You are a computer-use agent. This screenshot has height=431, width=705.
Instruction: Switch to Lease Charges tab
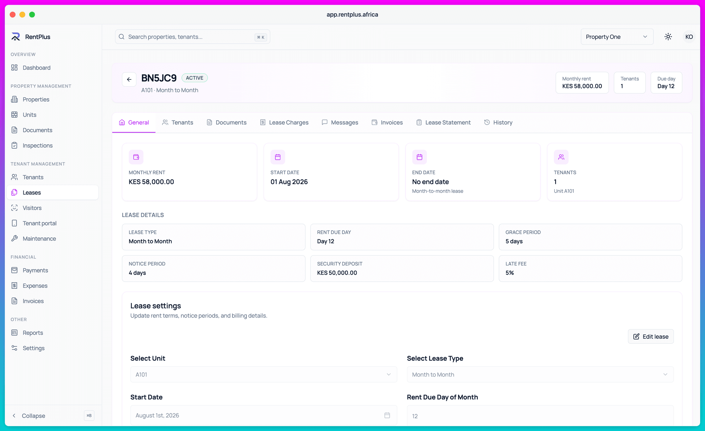click(284, 122)
